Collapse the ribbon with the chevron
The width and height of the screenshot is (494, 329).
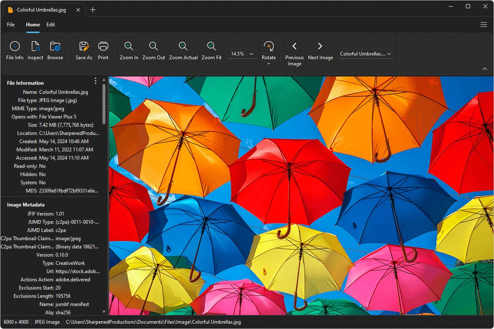tap(485, 69)
